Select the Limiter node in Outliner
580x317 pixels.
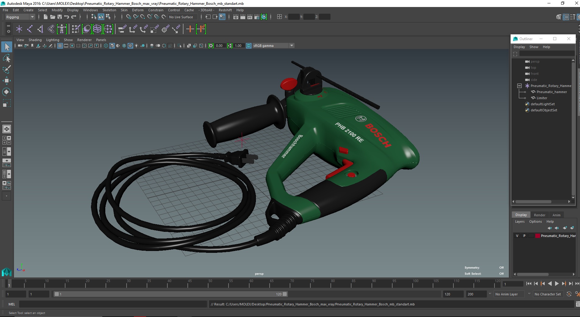[542, 98]
